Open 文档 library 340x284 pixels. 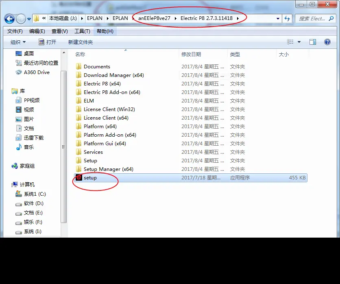pos(25,129)
